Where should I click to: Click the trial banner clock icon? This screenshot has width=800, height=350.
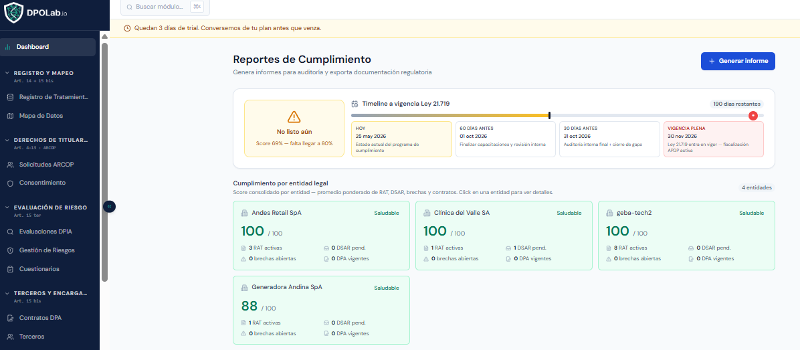point(128,28)
